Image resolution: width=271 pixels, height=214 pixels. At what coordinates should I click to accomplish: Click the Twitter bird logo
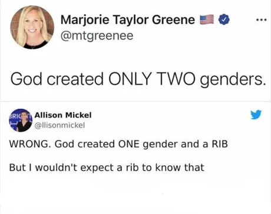pos(256,115)
